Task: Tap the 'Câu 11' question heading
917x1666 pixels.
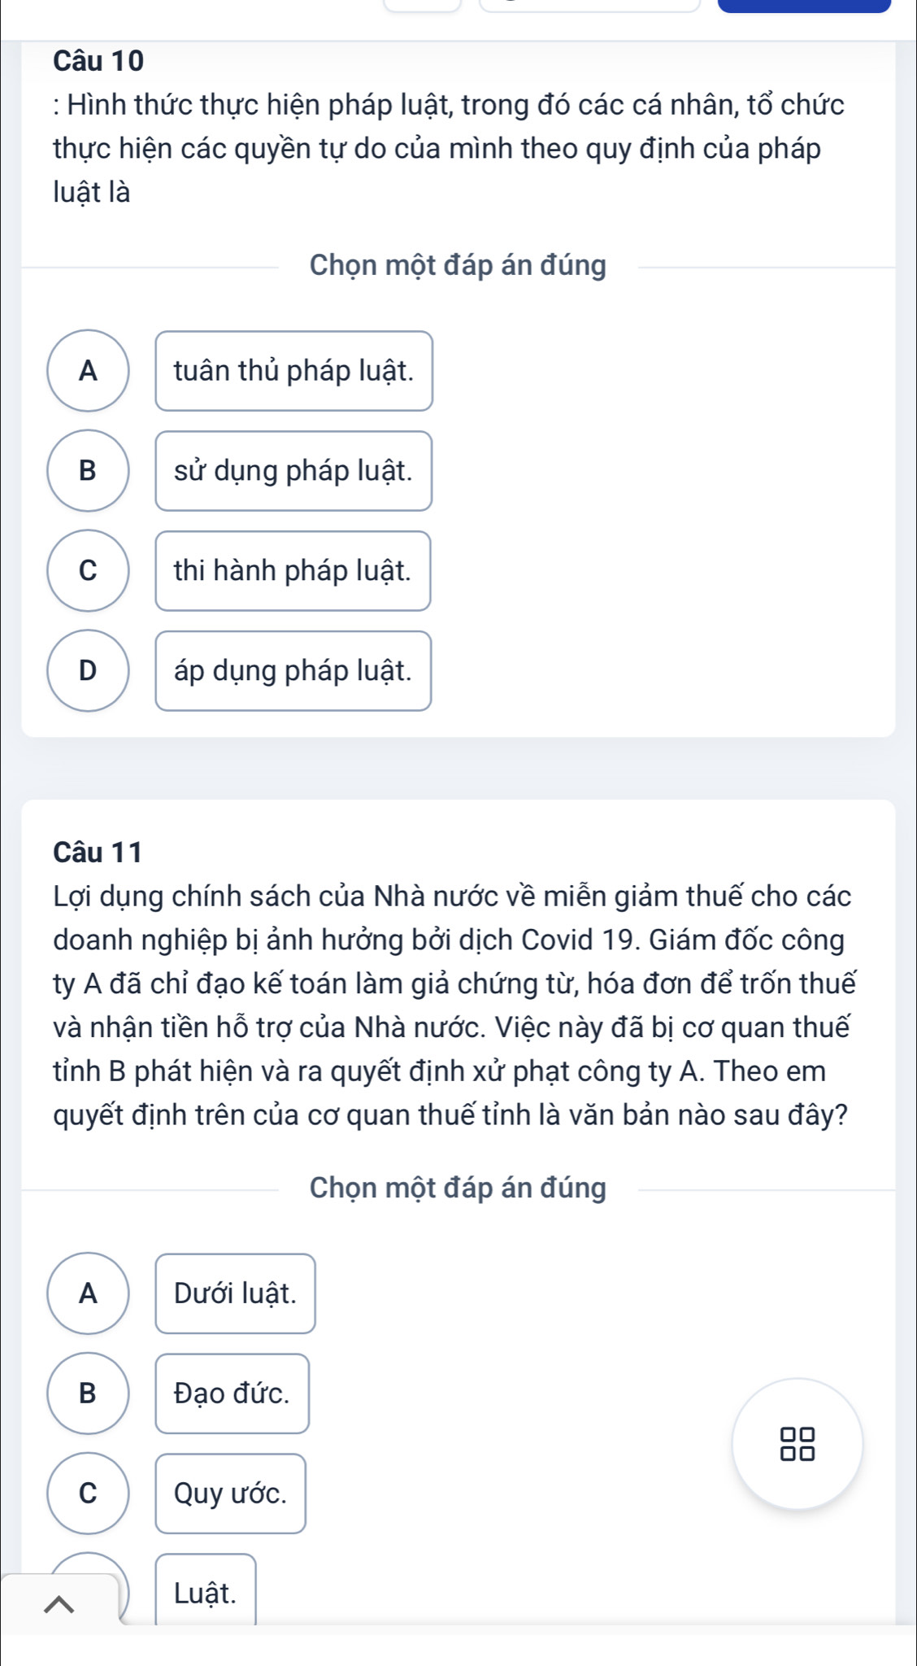Action: pos(98,853)
